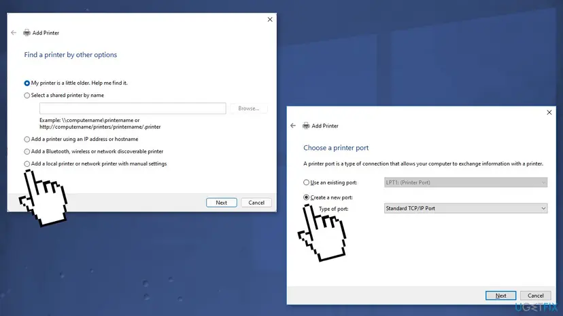Choose Bluetooth, wireless or network discoverable printer

click(27, 151)
